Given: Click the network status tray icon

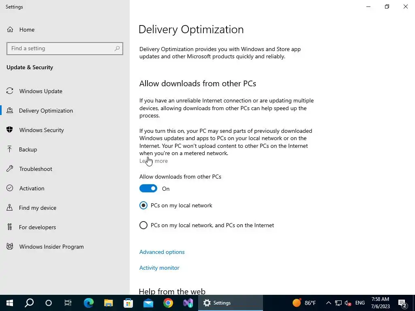Looking at the screenshot, I should pyautogui.click(x=338, y=303).
